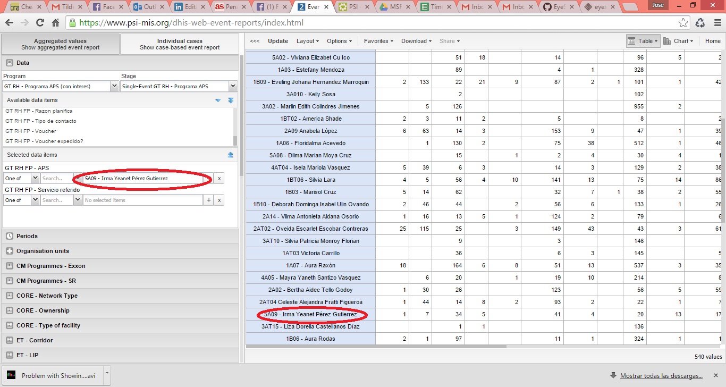Reload the page in the browser
This screenshot has height=387, width=726.
pyautogui.click(x=40, y=23)
